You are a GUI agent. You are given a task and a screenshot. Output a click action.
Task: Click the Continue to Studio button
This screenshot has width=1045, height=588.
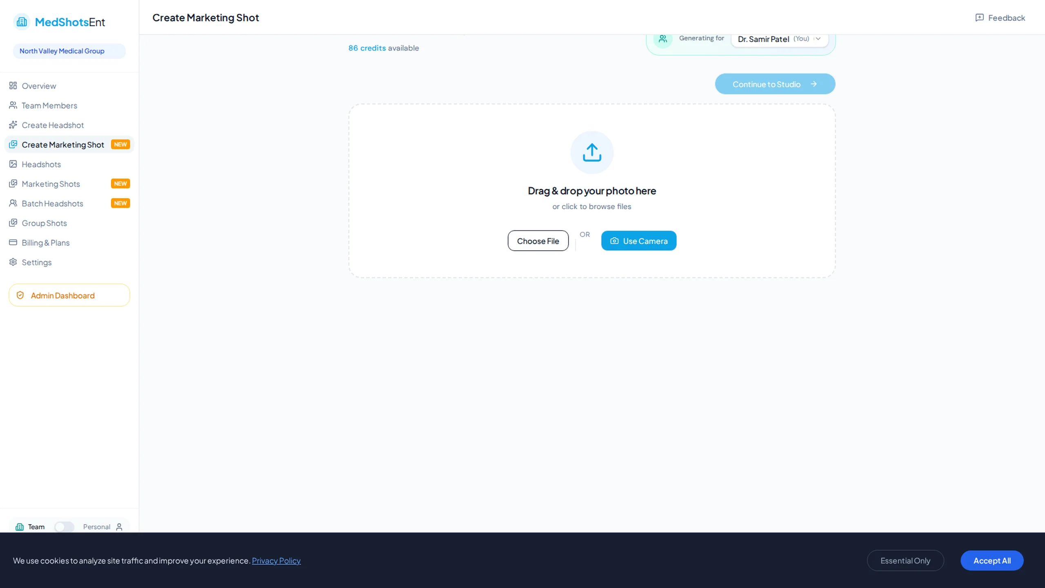click(774, 84)
